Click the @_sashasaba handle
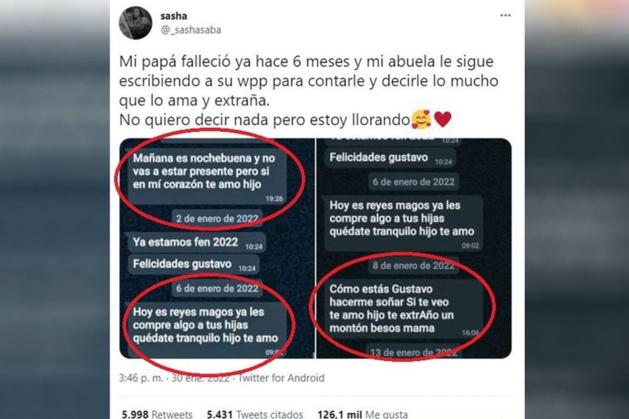 [191, 30]
